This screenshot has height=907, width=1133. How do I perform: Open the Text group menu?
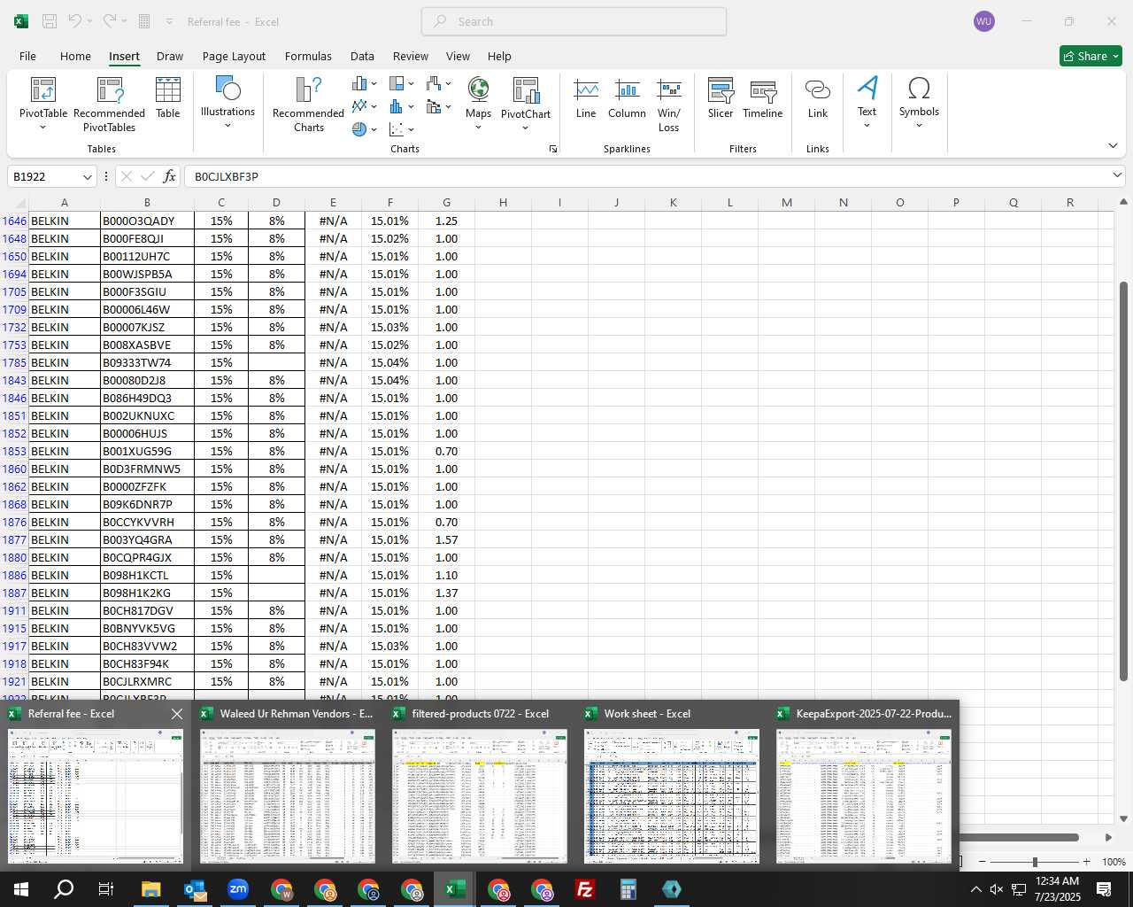(x=867, y=102)
